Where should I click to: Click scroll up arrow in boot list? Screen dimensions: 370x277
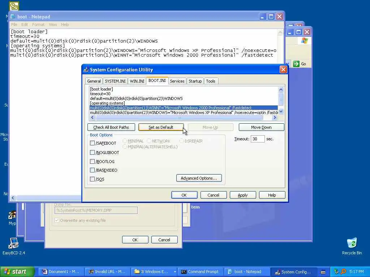281,89
